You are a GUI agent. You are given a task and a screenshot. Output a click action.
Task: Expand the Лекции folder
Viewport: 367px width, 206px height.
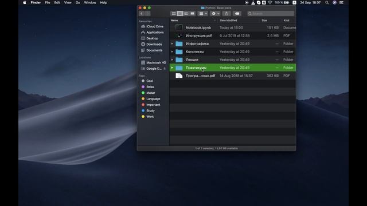coord(172,60)
